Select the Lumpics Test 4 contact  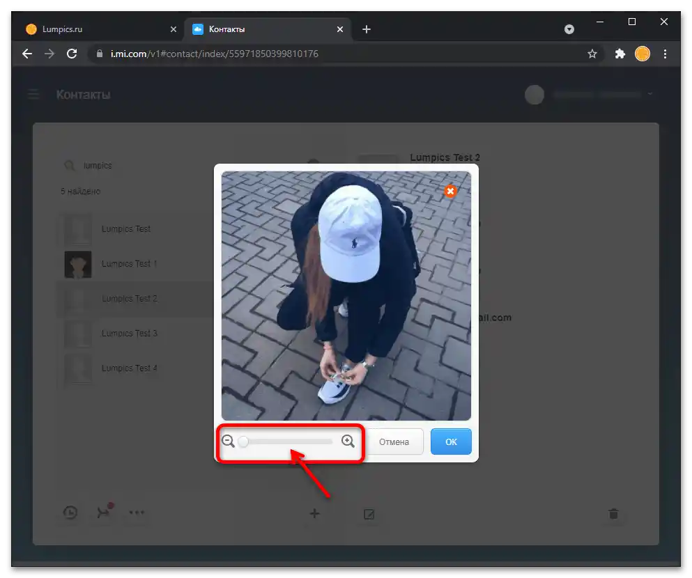[x=134, y=368]
